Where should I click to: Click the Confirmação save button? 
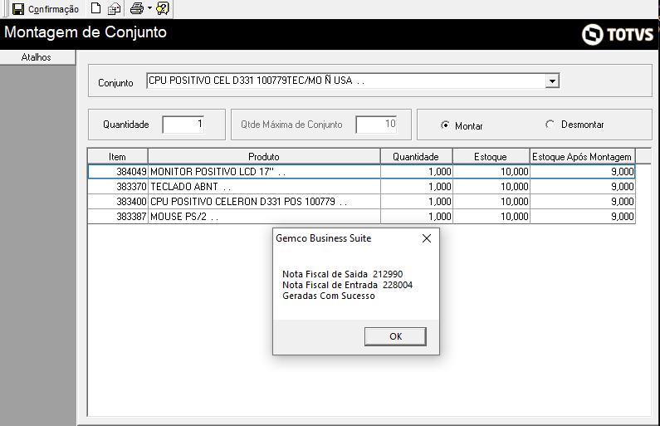click(x=46, y=9)
